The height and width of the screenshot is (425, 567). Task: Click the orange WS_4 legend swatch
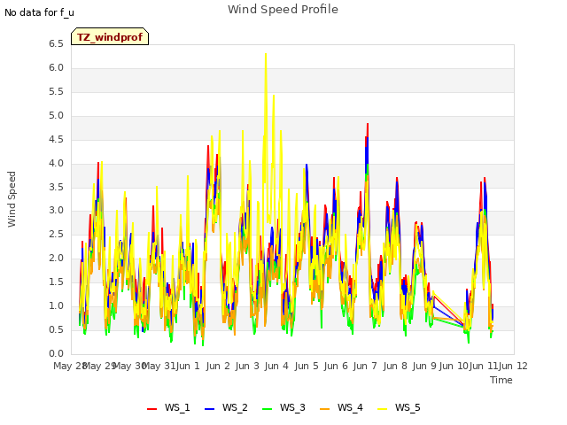point(325,409)
